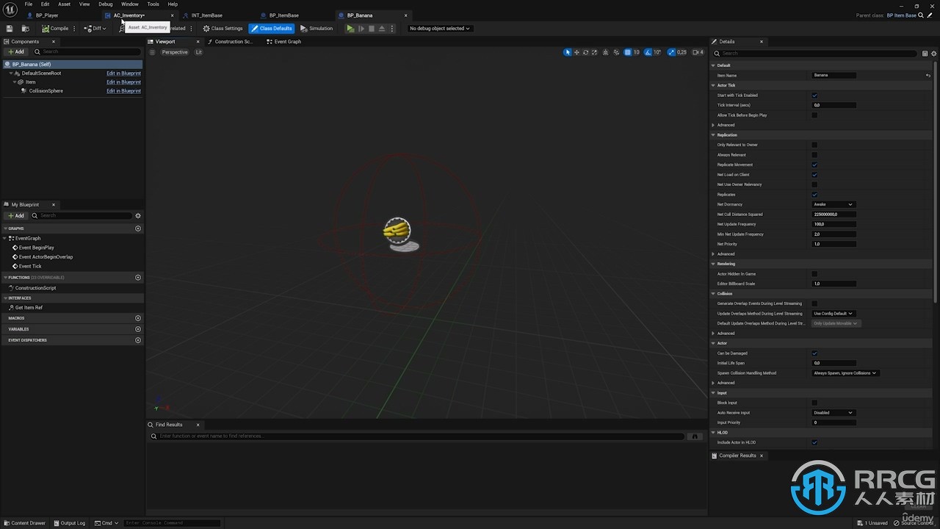Select DefaultSceneRoot in components tree
This screenshot has height=529, width=940.
tap(41, 73)
